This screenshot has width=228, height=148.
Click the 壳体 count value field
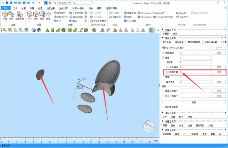[x=195, y=77]
